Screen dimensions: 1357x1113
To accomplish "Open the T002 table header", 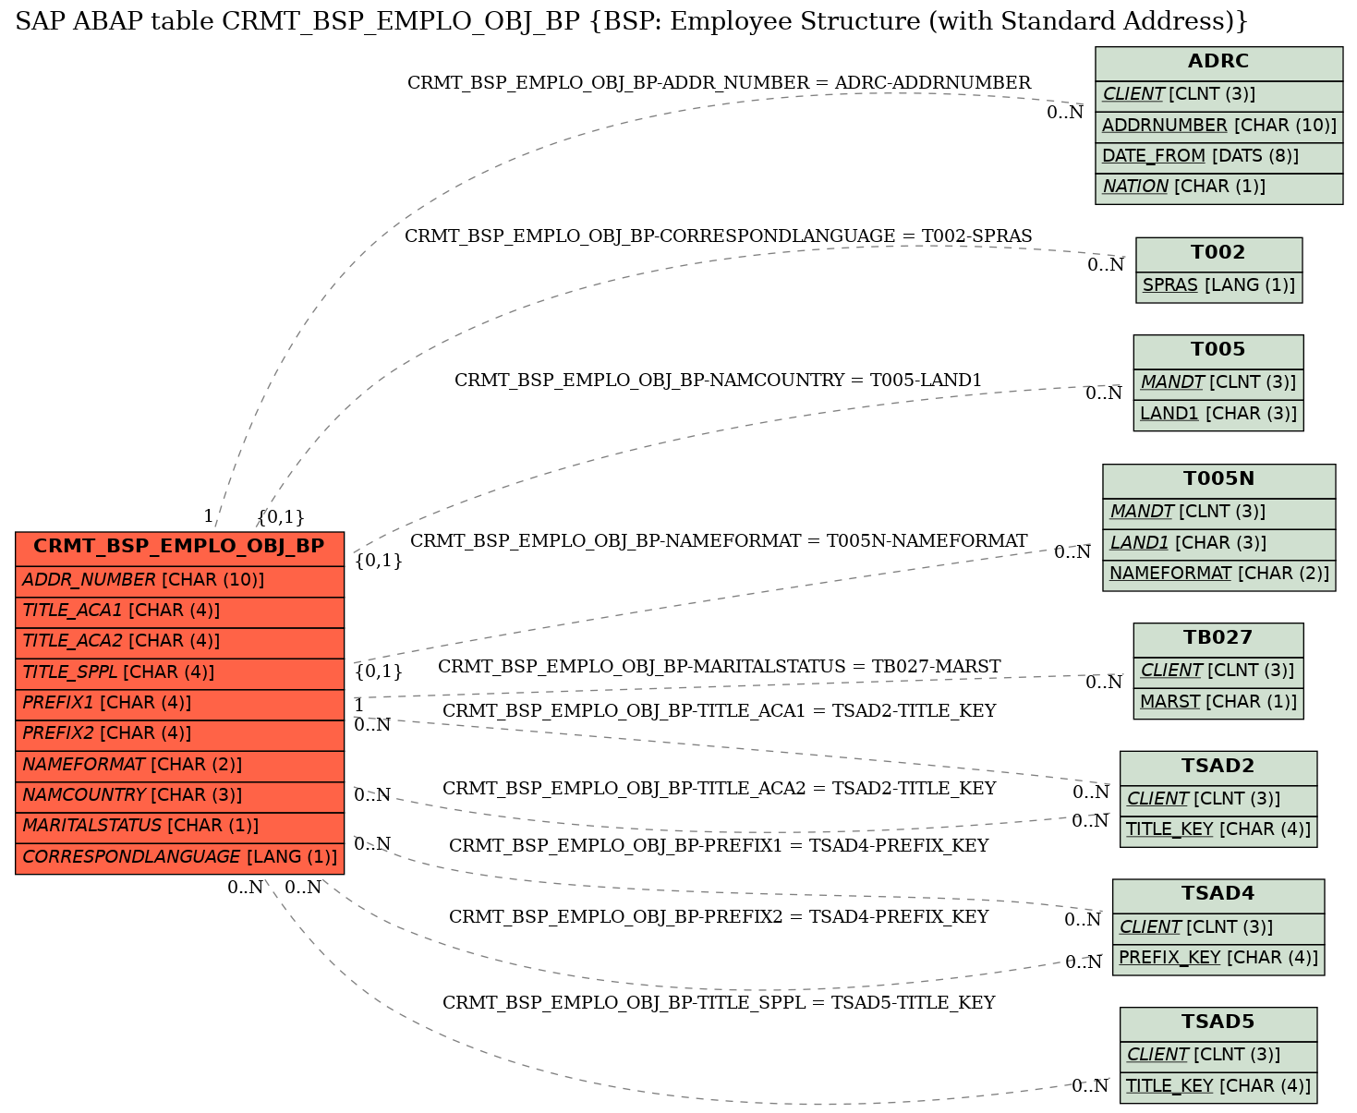I will pyautogui.click(x=1219, y=253).
